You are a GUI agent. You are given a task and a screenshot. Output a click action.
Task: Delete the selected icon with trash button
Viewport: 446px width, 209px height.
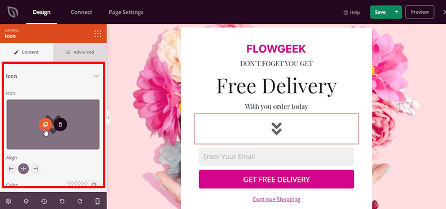(60, 124)
